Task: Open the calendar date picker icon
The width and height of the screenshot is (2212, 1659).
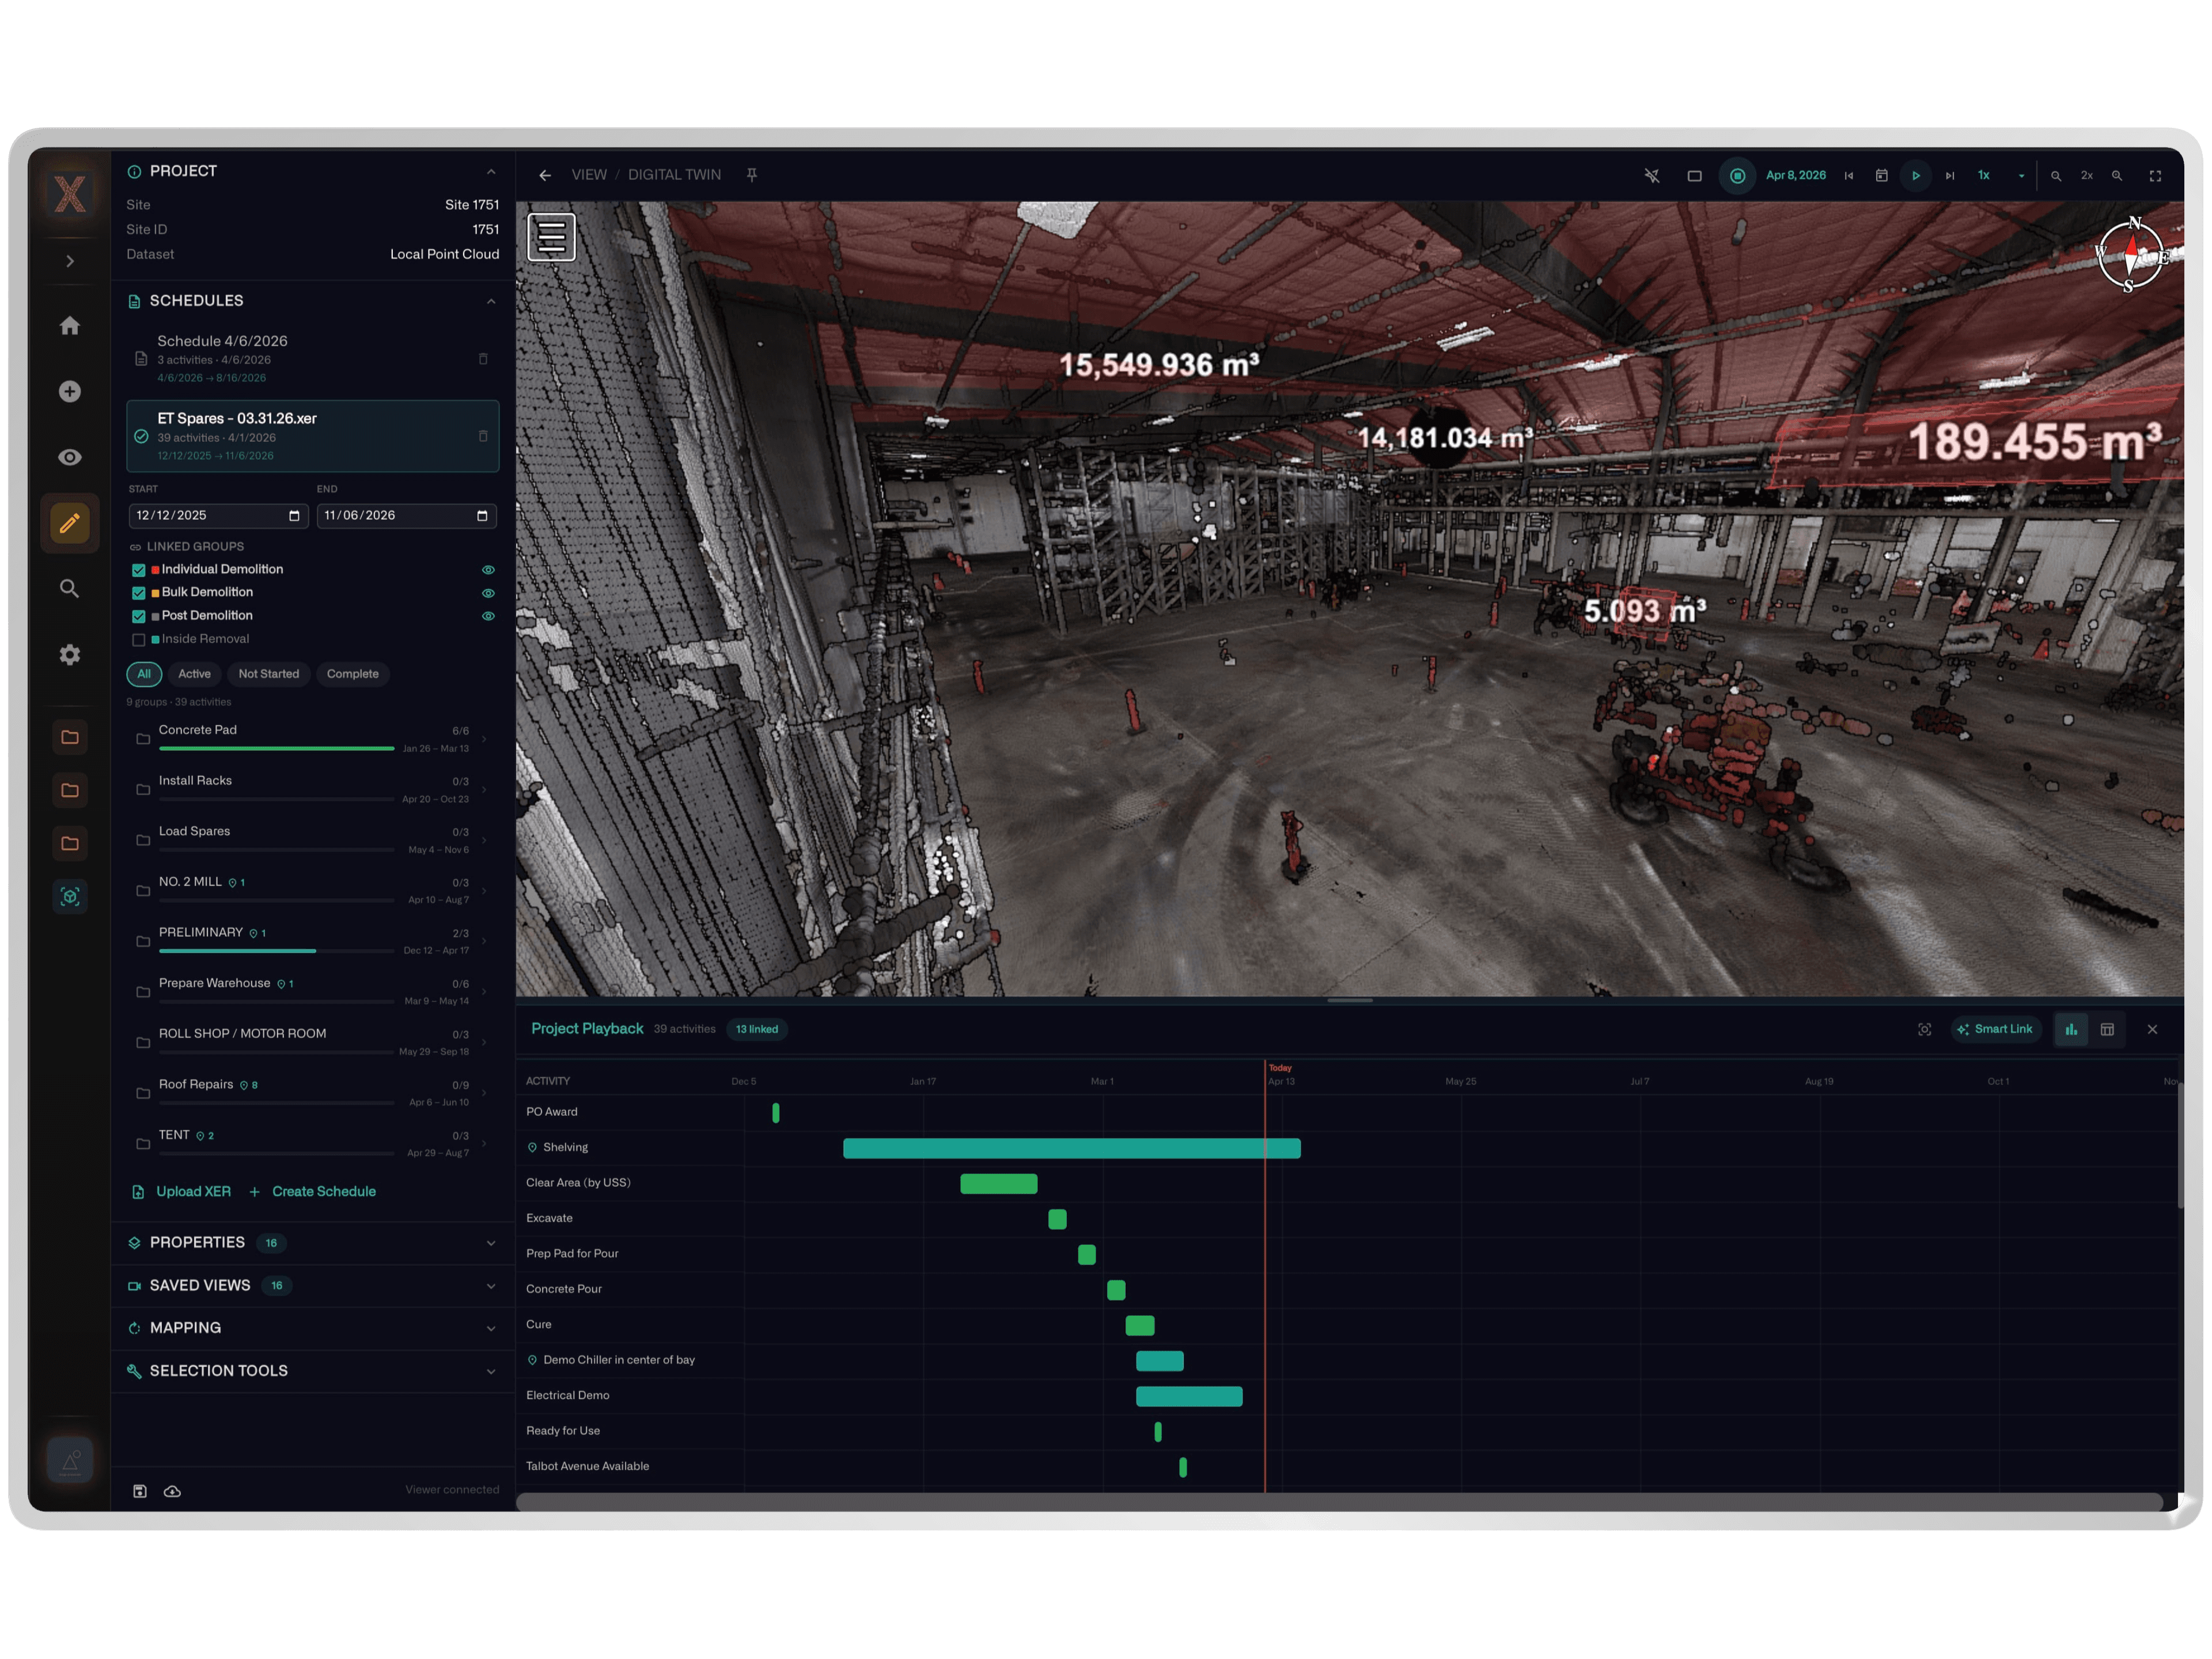Action: (1881, 176)
